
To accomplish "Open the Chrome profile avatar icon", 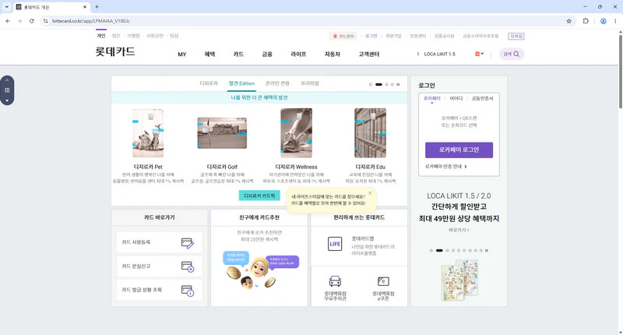I will (x=603, y=21).
